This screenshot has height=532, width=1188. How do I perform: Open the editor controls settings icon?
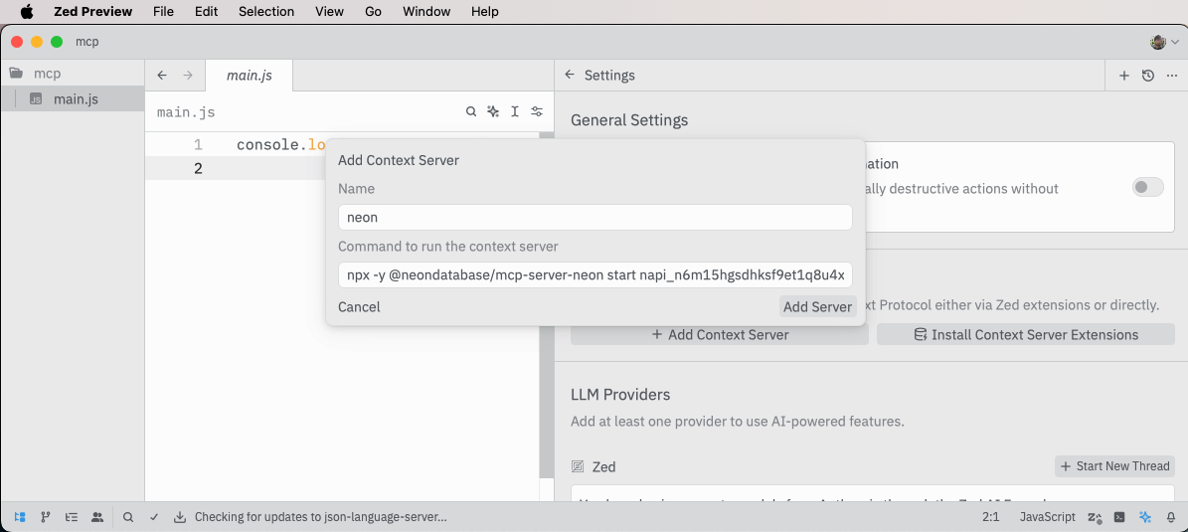537,112
